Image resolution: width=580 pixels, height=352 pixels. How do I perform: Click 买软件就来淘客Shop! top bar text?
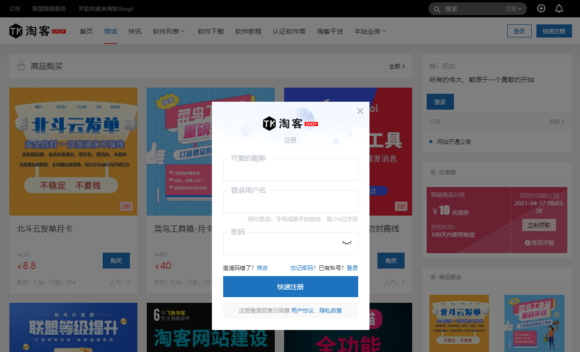[106, 8]
